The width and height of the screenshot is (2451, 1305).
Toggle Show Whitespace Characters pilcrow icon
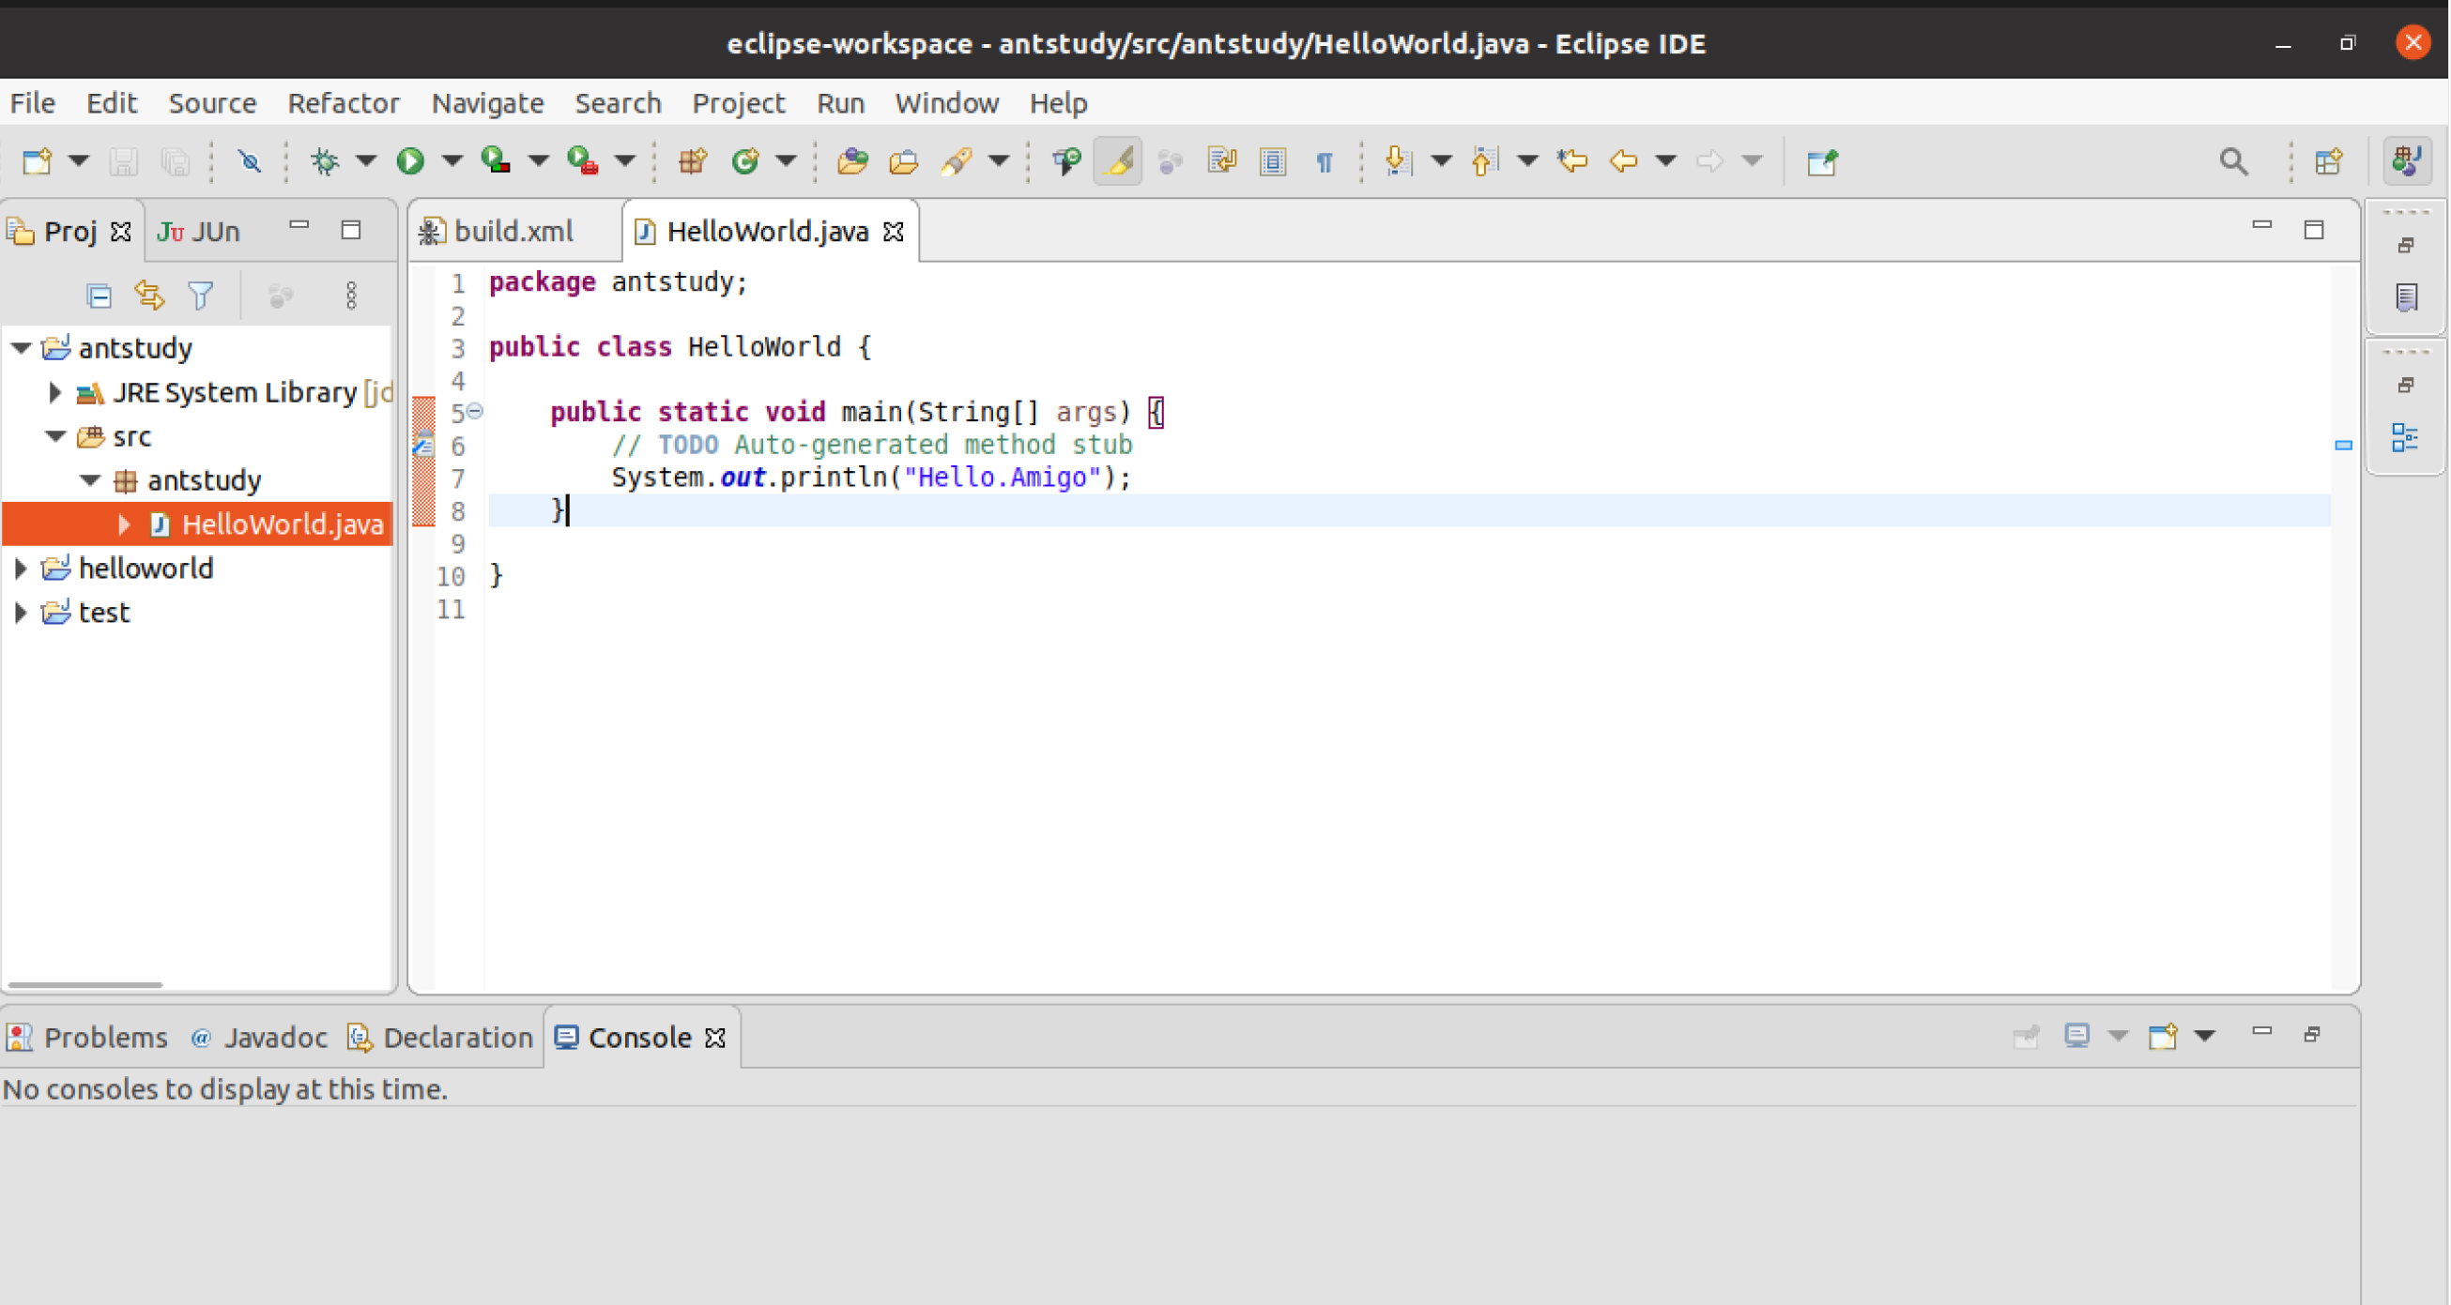tap(1324, 160)
